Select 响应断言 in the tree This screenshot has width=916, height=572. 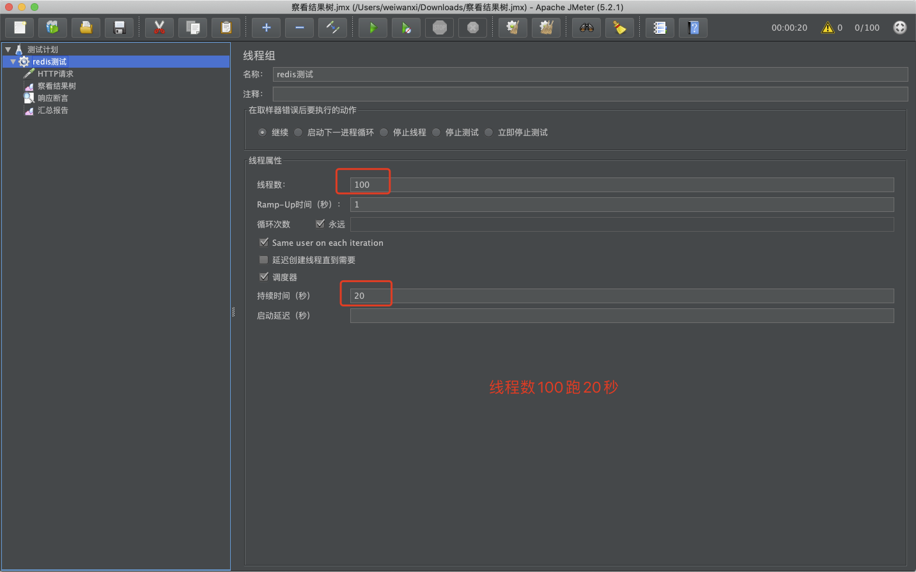53,98
